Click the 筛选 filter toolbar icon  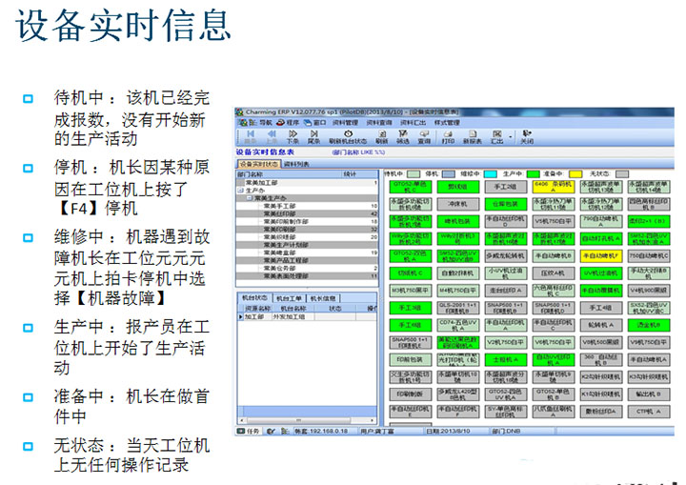pyautogui.click(x=403, y=136)
